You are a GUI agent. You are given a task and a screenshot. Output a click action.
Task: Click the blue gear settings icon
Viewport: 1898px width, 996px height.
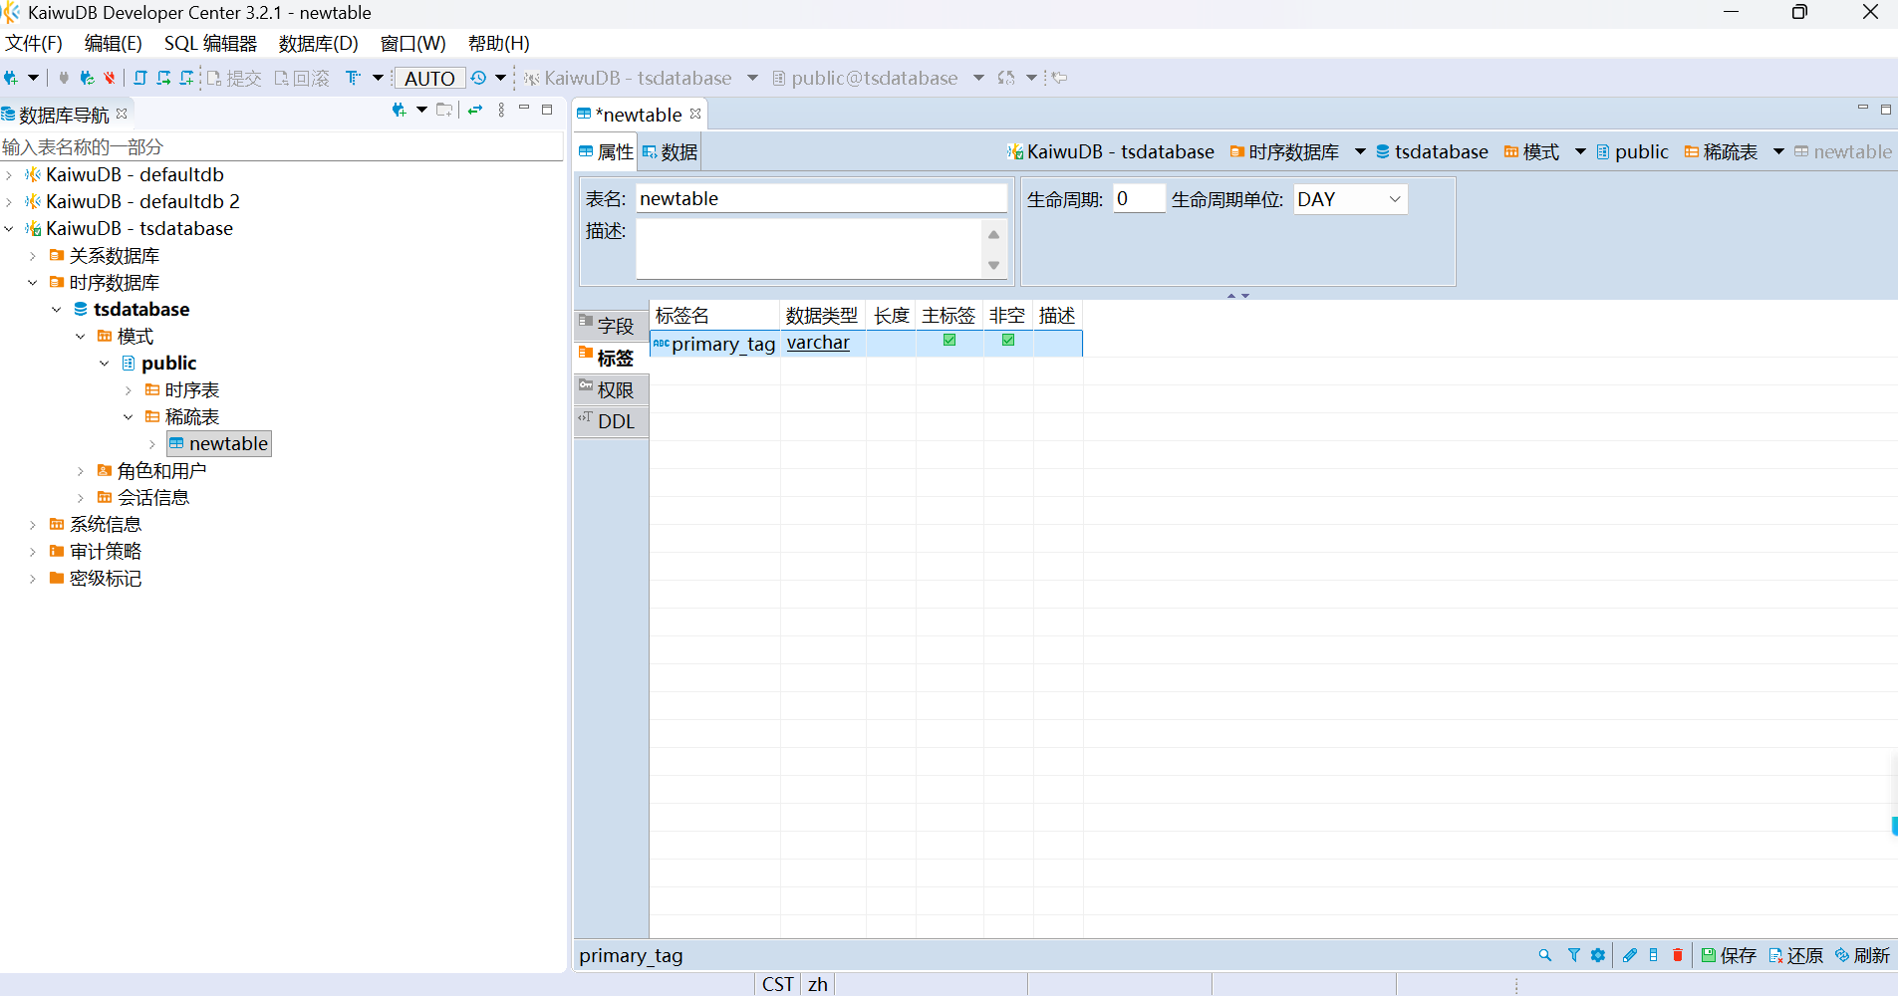point(1598,955)
